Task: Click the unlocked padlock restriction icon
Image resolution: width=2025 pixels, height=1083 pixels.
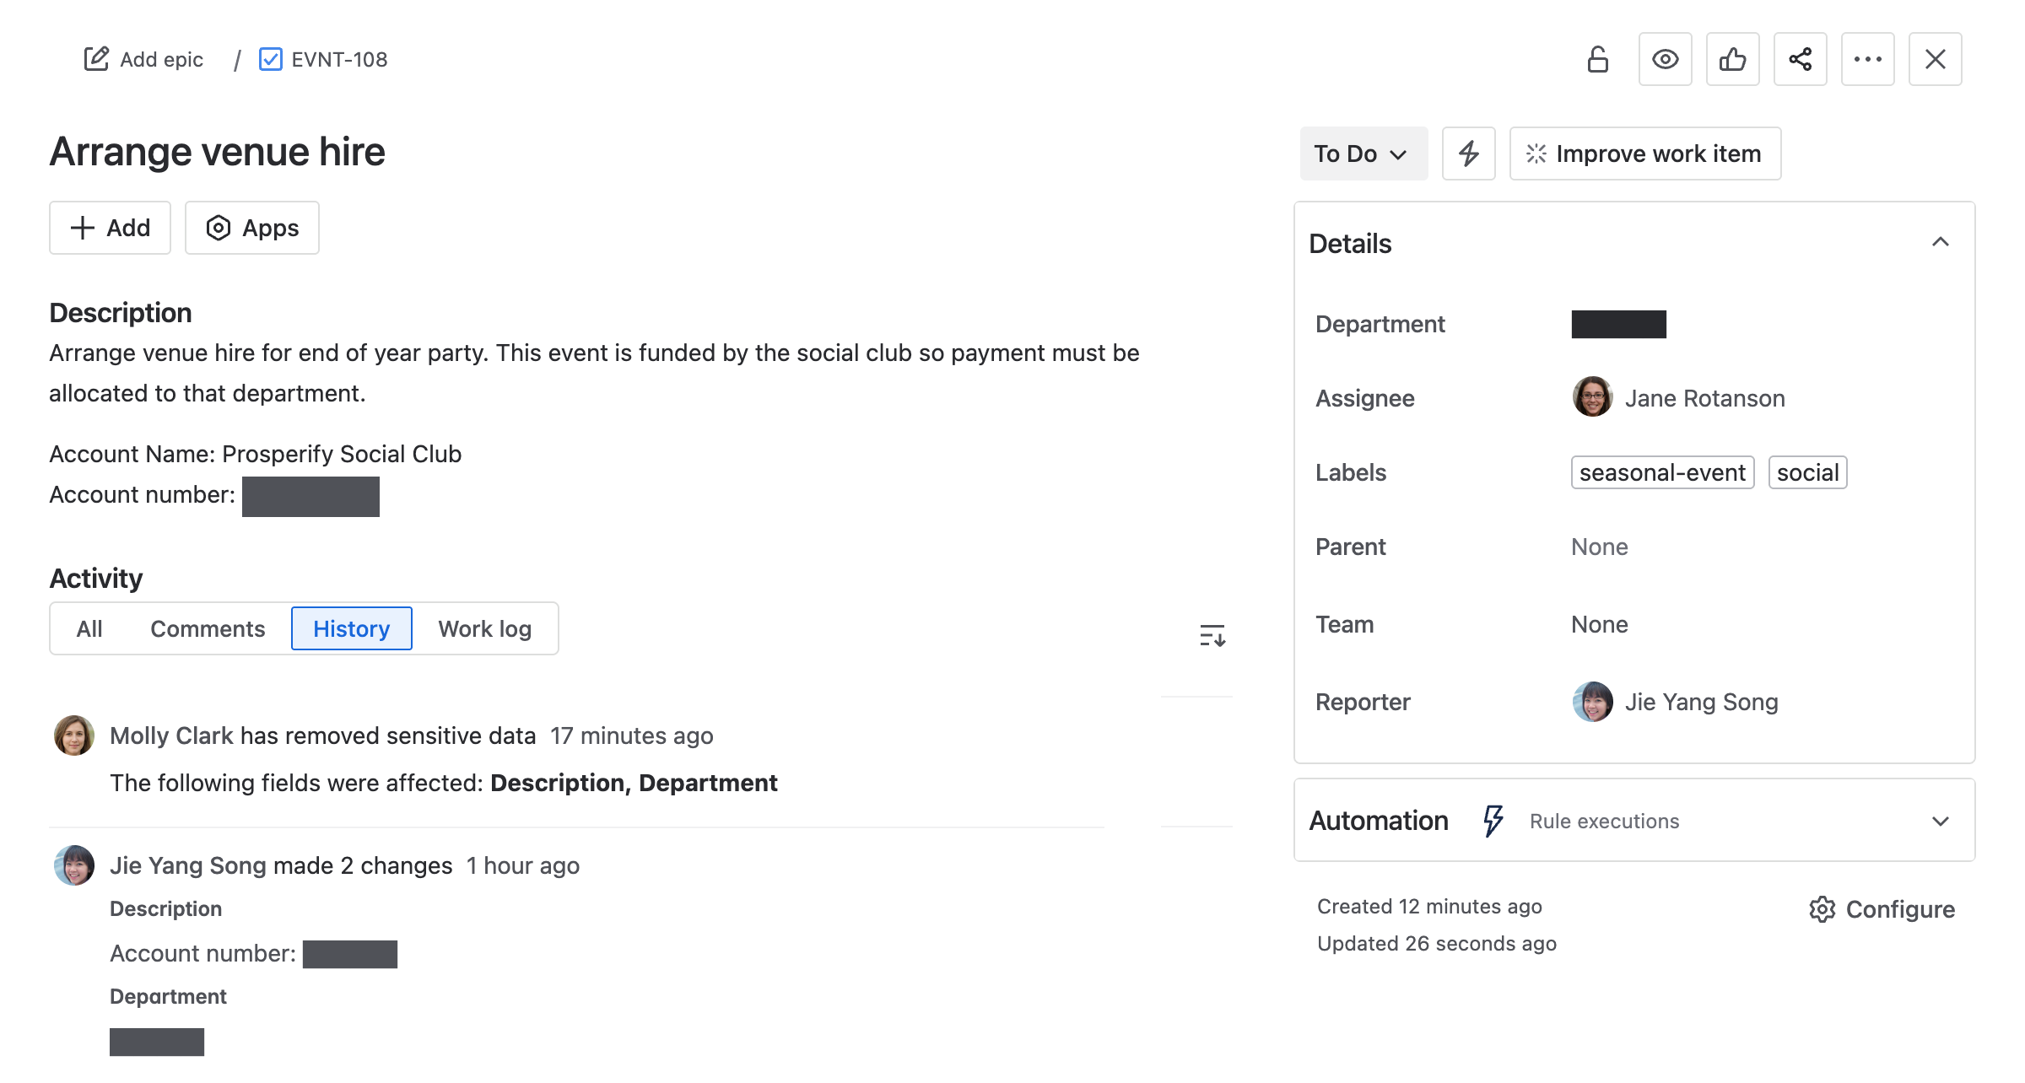Action: tap(1597, 60)
